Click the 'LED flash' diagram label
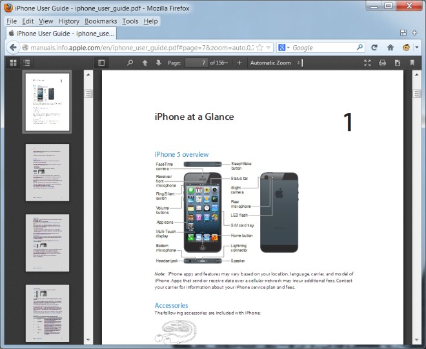 [x=239, y=215]
